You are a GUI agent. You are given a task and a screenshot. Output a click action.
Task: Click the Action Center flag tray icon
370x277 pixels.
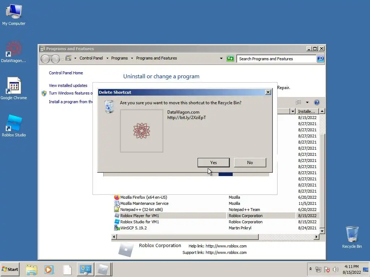(327, 269)
